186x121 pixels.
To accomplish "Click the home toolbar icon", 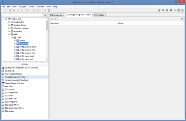I will click(x=49, y=10).
